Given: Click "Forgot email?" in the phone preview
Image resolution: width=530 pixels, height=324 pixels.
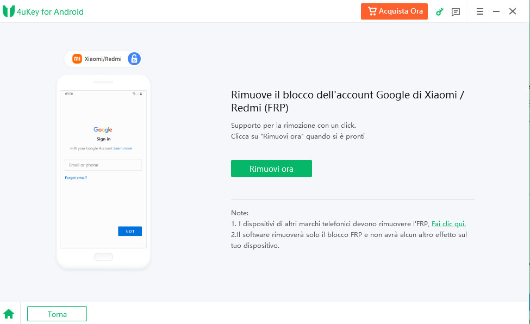Looking at the screenshot, I should [76, 178].
